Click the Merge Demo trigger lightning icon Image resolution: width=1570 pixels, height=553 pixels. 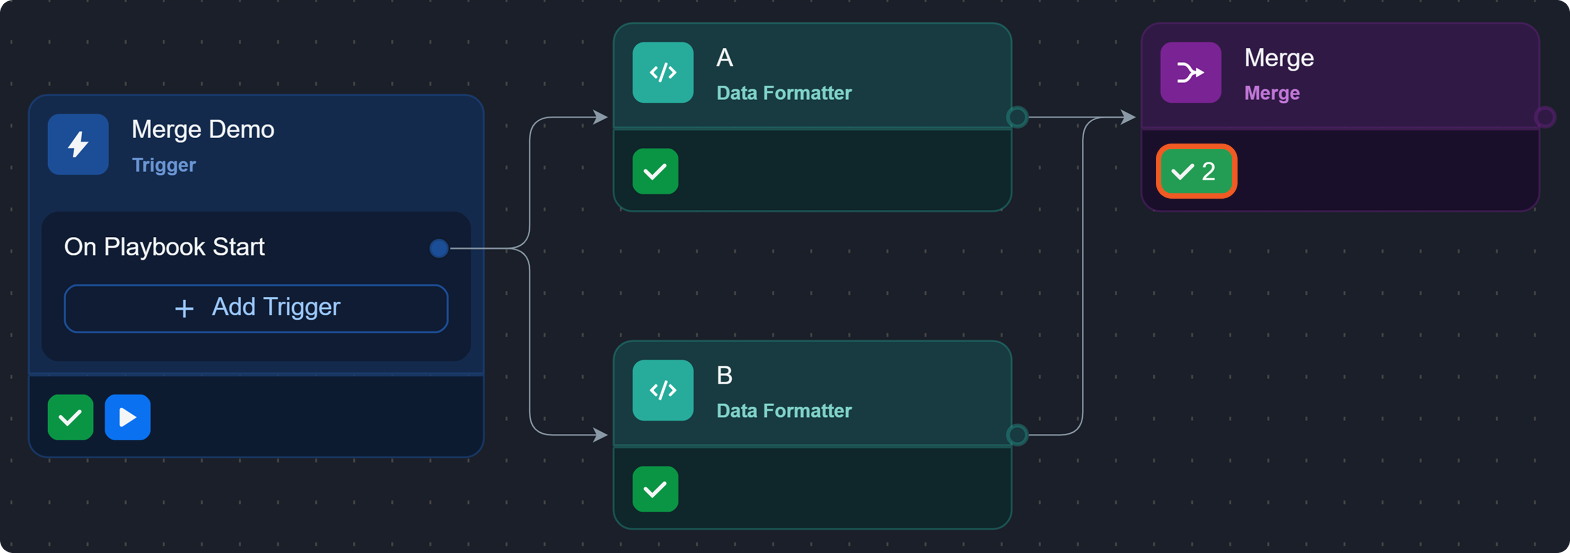[78, 144]
